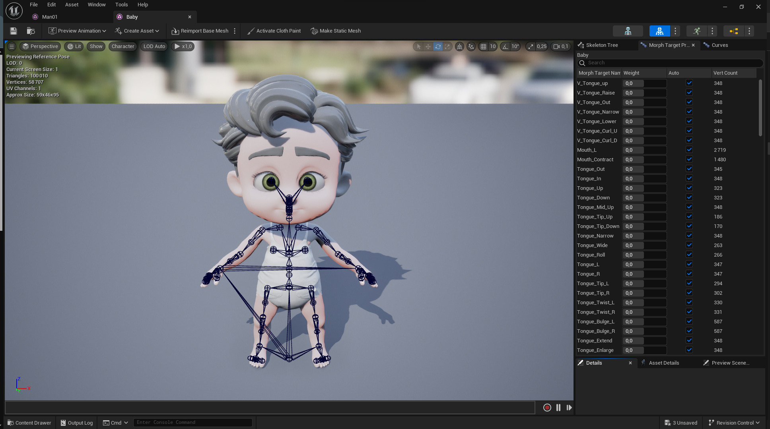The image size is (770, 429).
Task: Toggle grid snapping icon
Action: pos(483,46)
